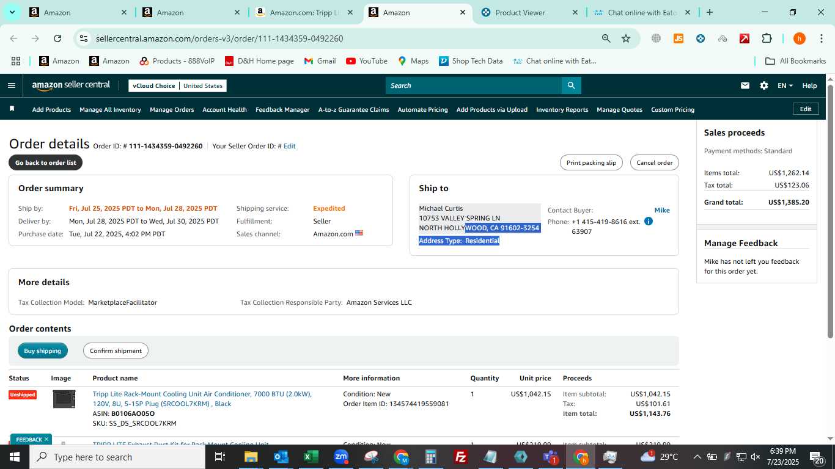Open the D&H Home page bookmark
The height and width of the screenshot is (469, 835).
tap(259, 61)
